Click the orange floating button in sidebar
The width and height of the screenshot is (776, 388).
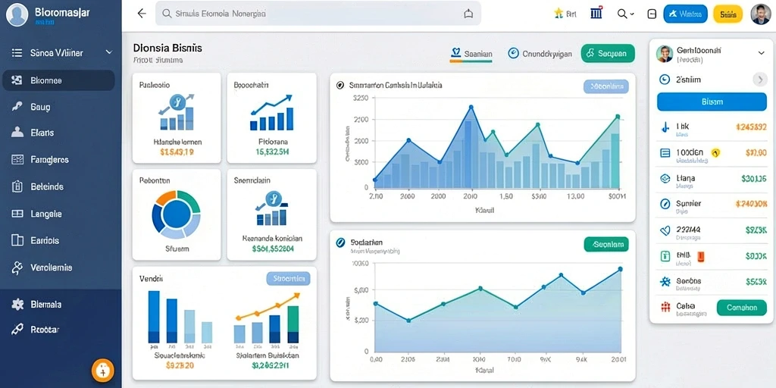tap(103, 370)
